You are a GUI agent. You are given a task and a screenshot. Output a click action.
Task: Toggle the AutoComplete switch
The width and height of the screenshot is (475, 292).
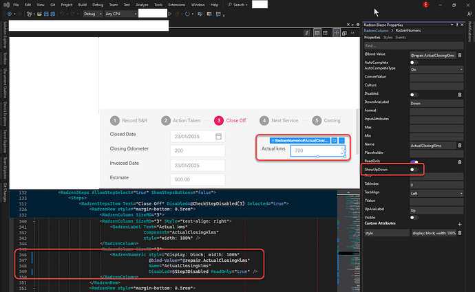(414, 63)
